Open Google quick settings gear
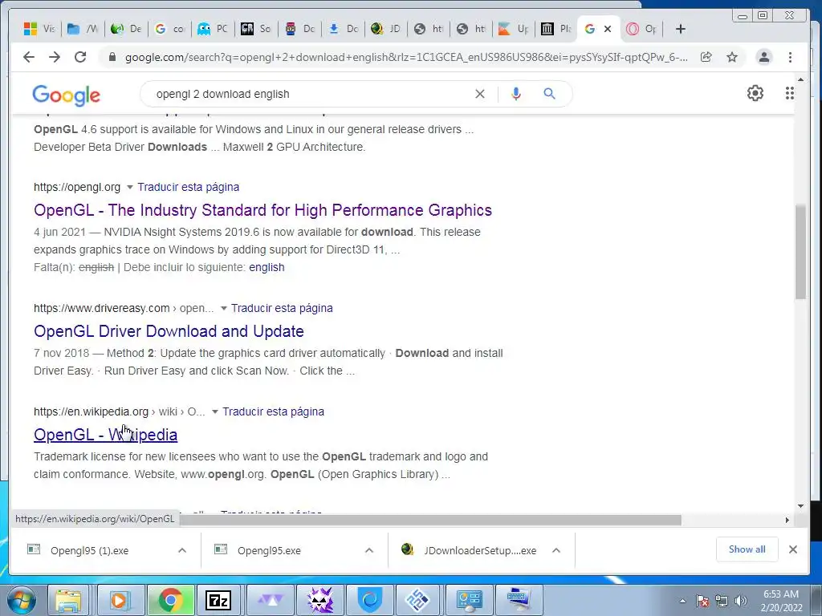822x616 pixels. click(755, 93)
